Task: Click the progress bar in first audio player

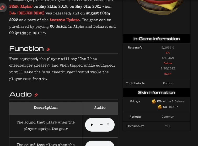Action: point(101,125)
